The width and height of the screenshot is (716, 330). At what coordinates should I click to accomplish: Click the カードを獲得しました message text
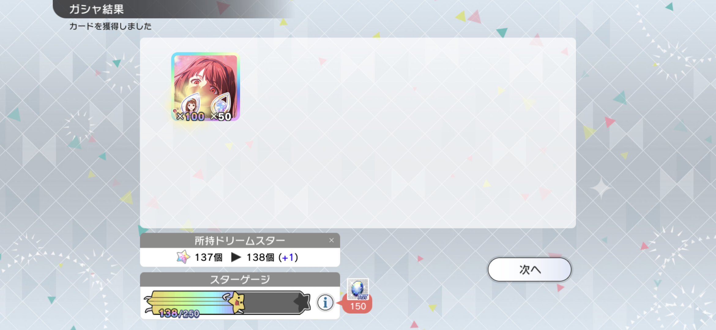[x=110, y=26]
